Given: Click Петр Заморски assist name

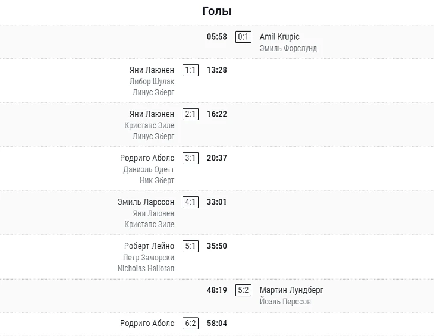Looking at the screenshot, I should point(149,258).
